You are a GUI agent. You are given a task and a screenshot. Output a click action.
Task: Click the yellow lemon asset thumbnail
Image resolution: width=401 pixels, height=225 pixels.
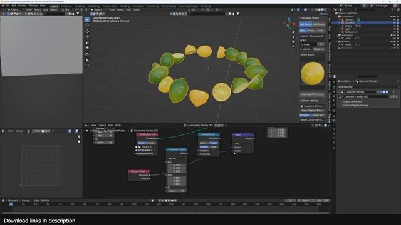(x=312, y=74)
